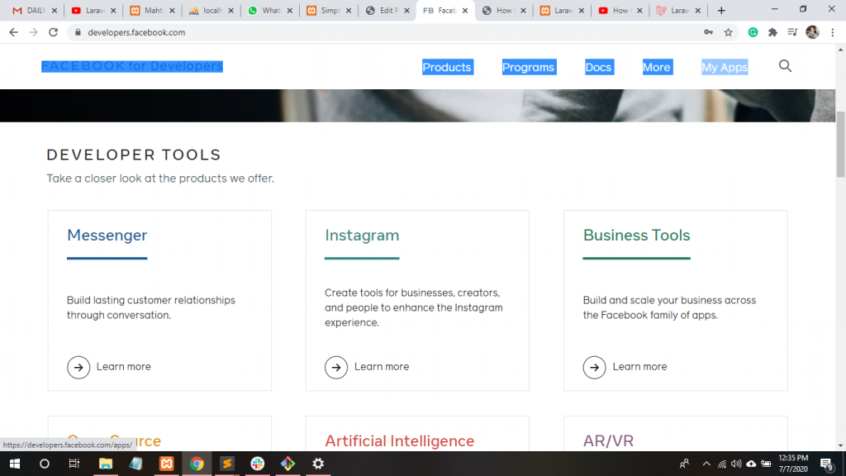Open the site search magnifier icon

tap(785, 66)
